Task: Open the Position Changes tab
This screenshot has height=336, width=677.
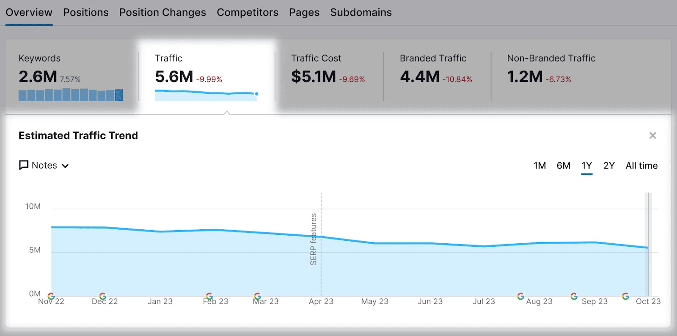Action: click(x=162, y=13)
